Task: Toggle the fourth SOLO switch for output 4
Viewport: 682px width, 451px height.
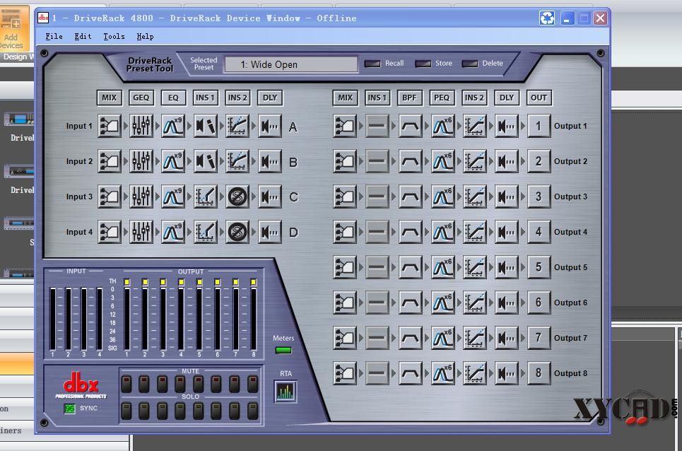Action: [180, 411]
